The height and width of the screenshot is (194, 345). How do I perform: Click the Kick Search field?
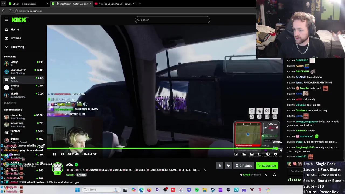pos(172,20)
